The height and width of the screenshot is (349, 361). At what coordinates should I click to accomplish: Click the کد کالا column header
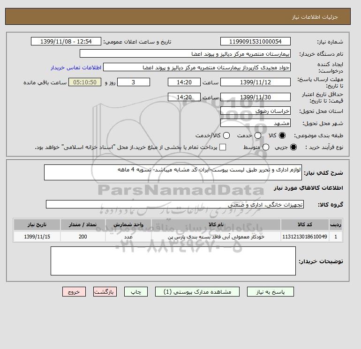305,224
